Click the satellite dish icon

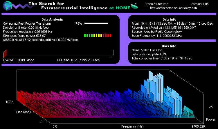pos(134,6)
